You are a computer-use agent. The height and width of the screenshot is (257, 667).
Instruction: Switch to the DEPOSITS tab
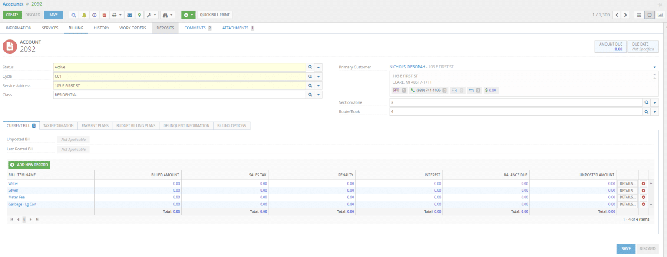tap(165, 27)
